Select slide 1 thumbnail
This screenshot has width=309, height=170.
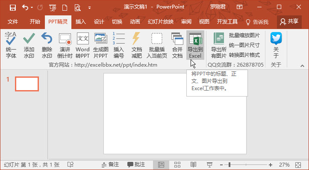27,84
